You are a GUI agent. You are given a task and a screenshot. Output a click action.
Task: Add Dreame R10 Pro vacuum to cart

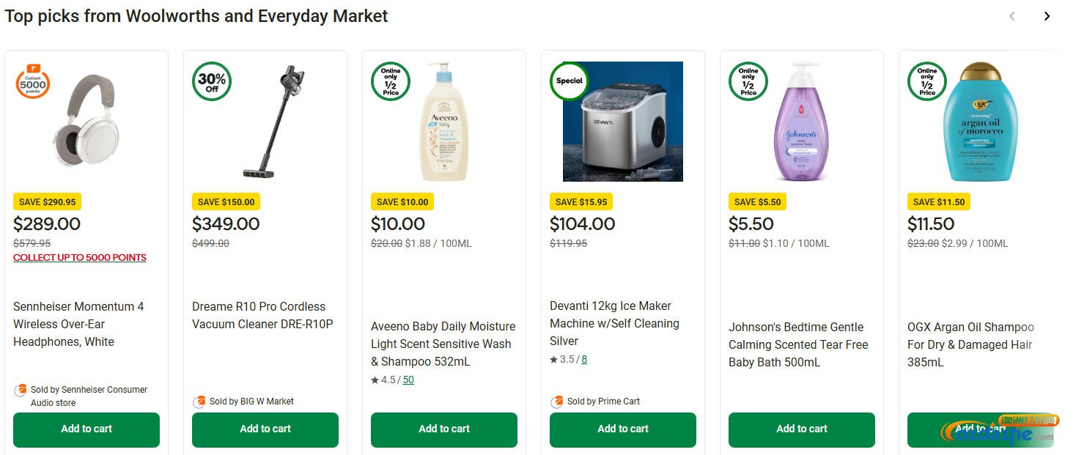pyautogui.click(x=265, y=429)
